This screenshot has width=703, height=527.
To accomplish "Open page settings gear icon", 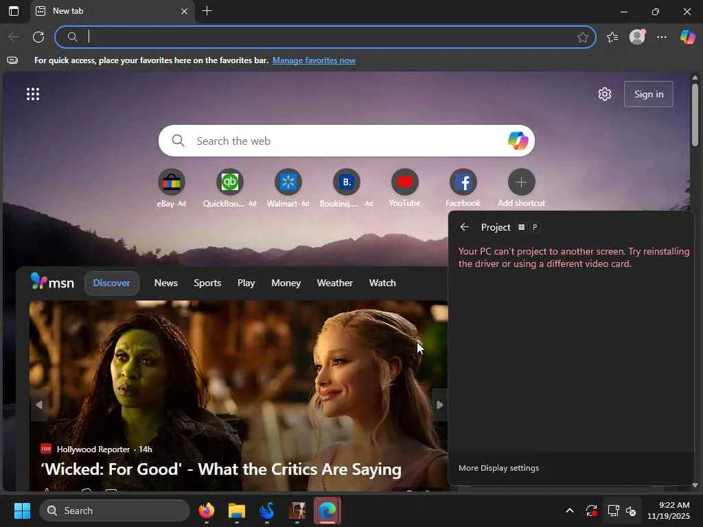I will (x=604, y=94).
